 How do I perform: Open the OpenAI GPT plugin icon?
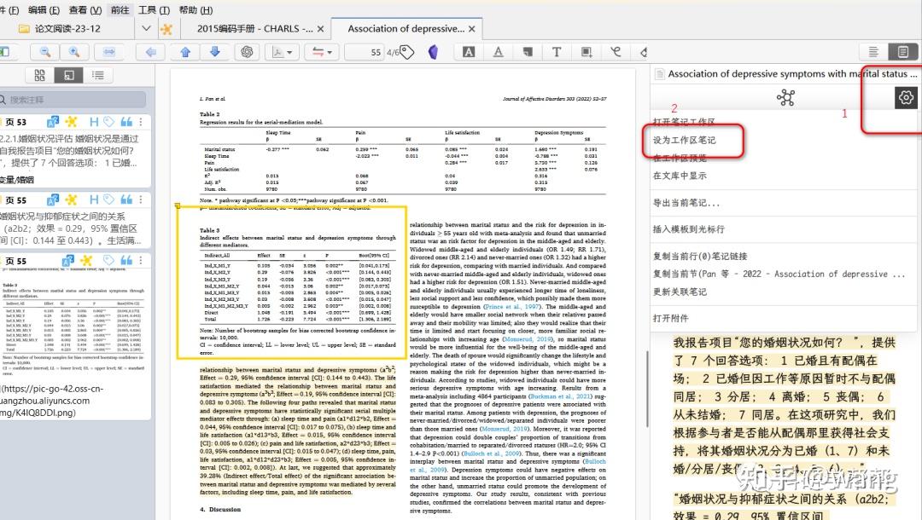point(247,51)
